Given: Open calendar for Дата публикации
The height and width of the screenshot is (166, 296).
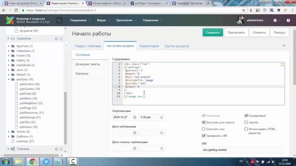Looking at the screenshot, I should tap(135, 133).
